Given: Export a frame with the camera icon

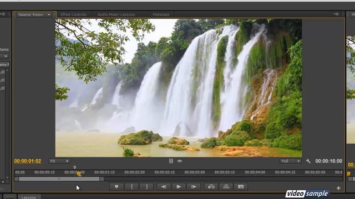Looking at the screenshot, I should click(241, 187).
